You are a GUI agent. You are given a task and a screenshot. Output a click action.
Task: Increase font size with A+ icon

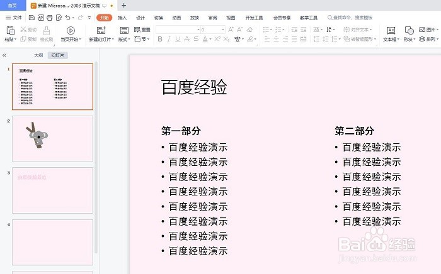[x=231, y=30]
